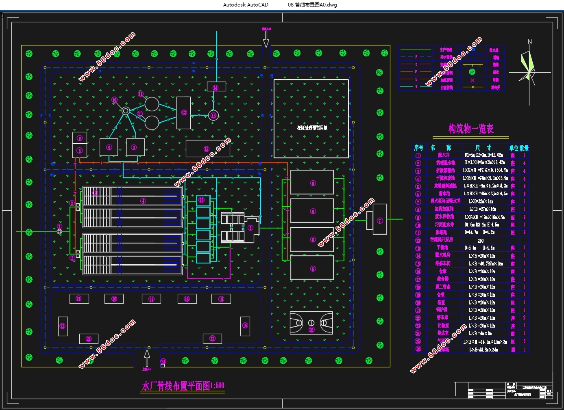Select the magenta valve symbol in the legend

pos(472,80)
